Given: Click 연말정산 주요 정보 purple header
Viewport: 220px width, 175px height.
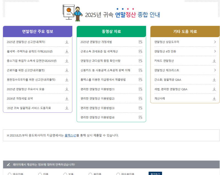Looking at the screenshot, I should pos(38,31).
